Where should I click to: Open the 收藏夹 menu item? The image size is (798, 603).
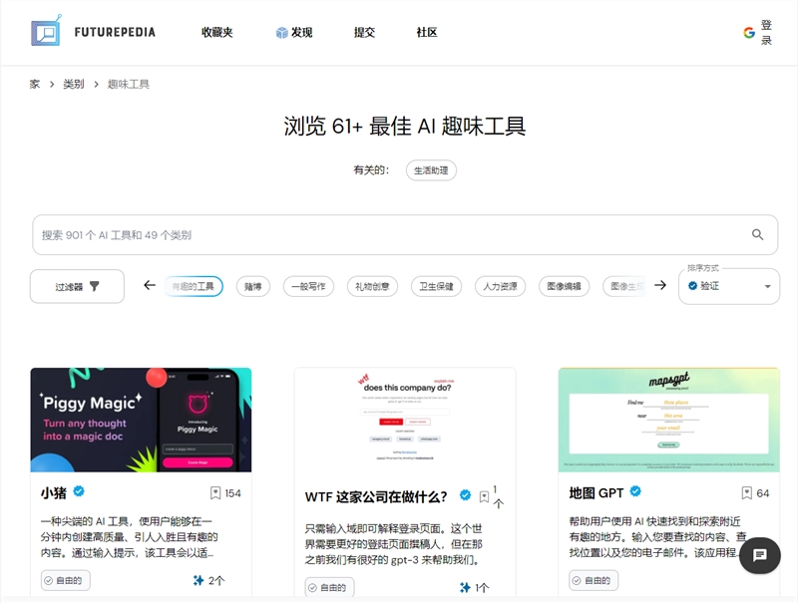pos(216,32)
